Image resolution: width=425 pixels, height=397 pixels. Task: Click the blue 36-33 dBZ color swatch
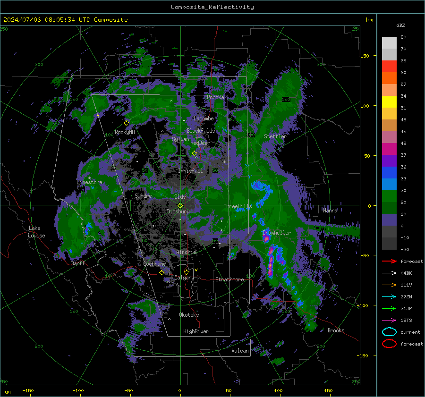[x=389, y=173]
